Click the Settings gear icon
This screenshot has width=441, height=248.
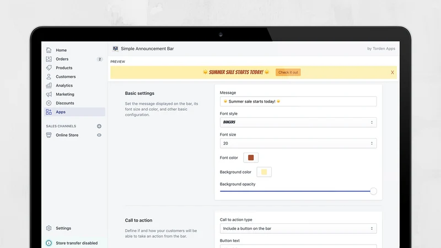click(49, 228)
